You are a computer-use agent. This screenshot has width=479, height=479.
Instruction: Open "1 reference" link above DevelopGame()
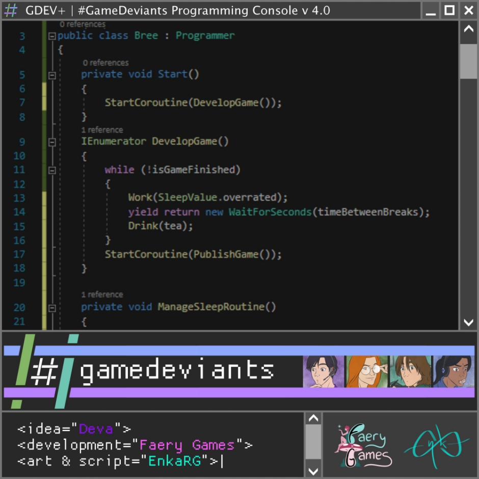(102, 130)
